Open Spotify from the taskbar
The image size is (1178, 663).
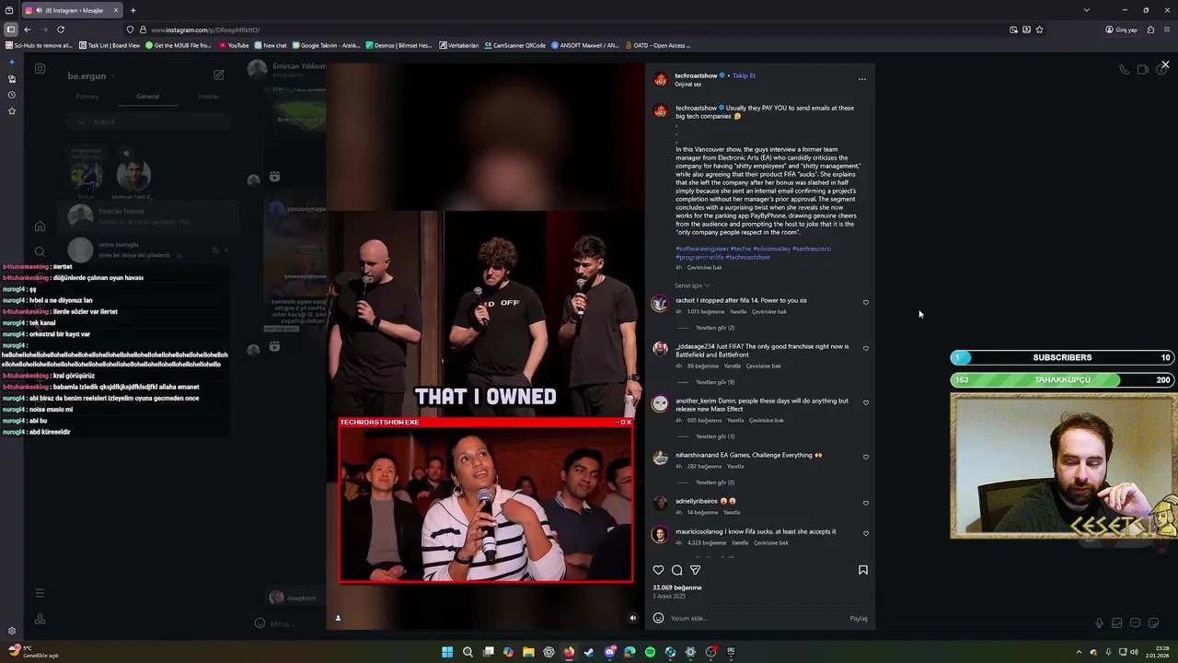[650, 652]
